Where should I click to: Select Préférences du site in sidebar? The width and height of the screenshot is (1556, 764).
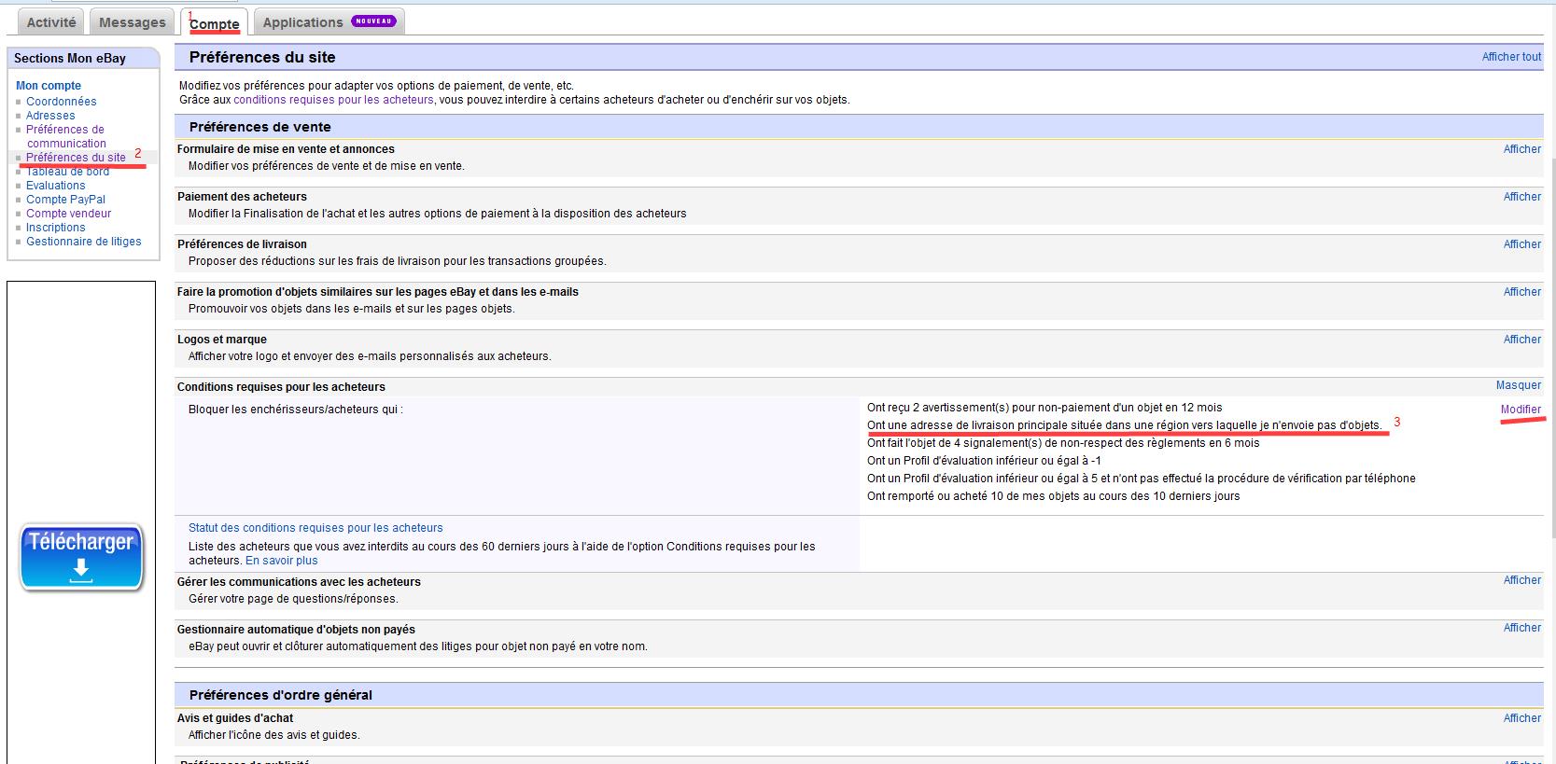point(76,158)
